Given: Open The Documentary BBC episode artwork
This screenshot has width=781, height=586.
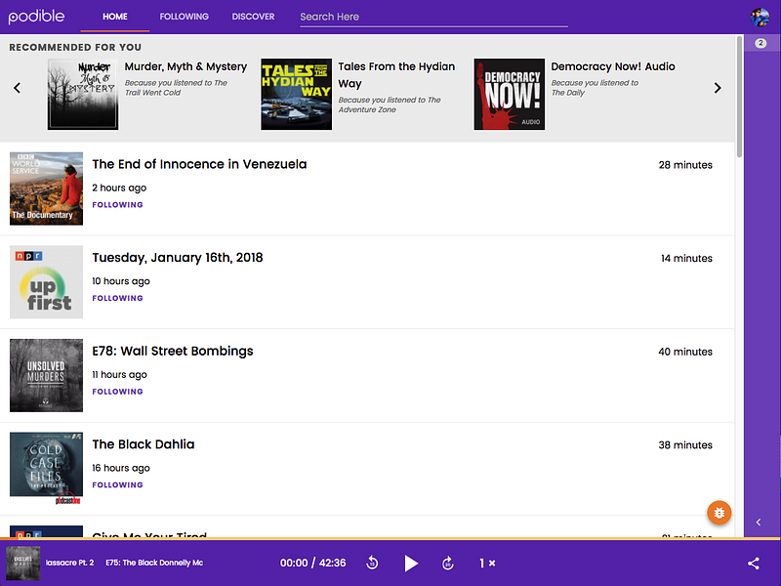Looking at the screenshot, I should (x=46, y=188).
